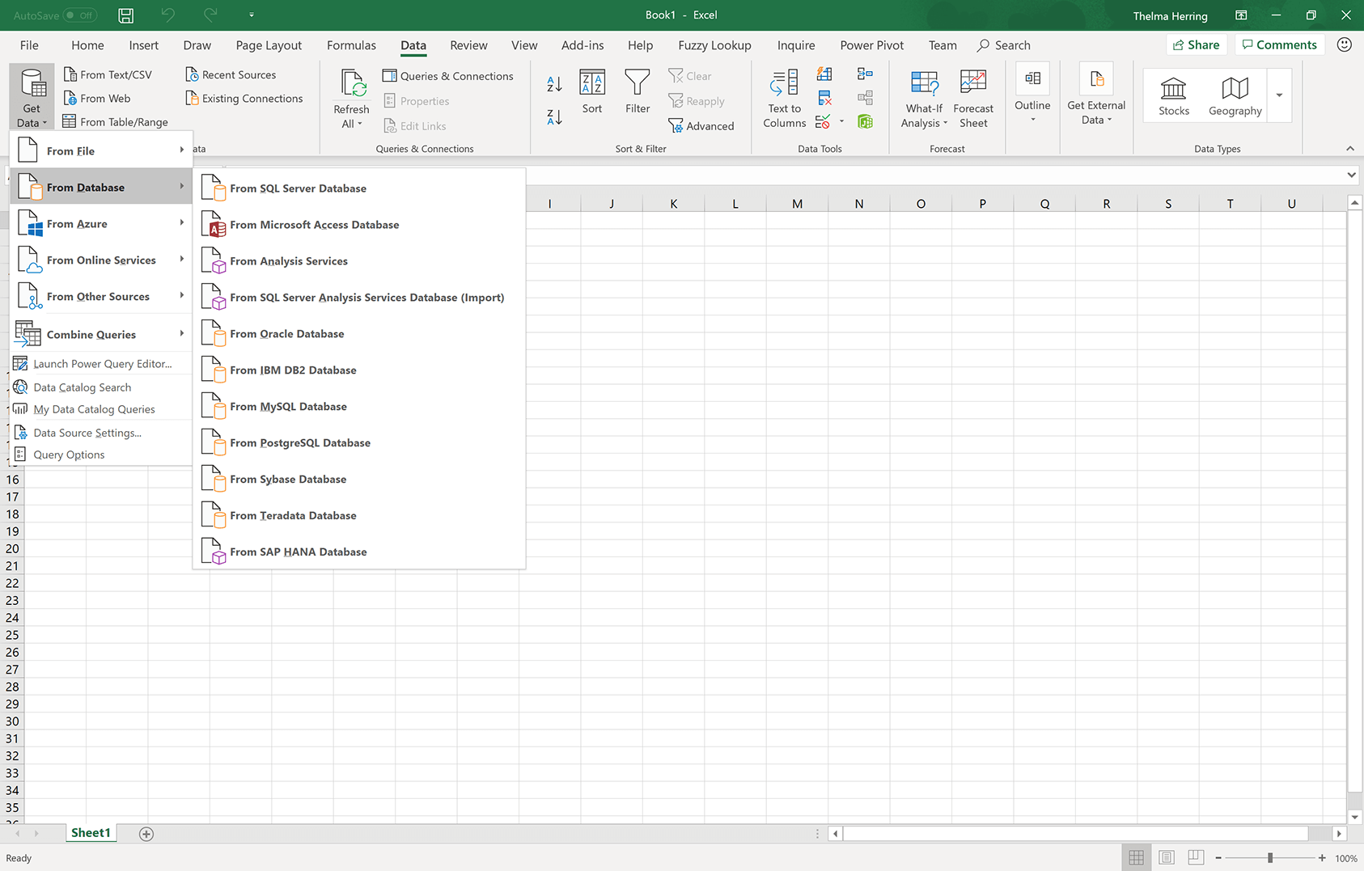Open the Comments button
1364x871 pixels.
click(x=1280, y=45)
